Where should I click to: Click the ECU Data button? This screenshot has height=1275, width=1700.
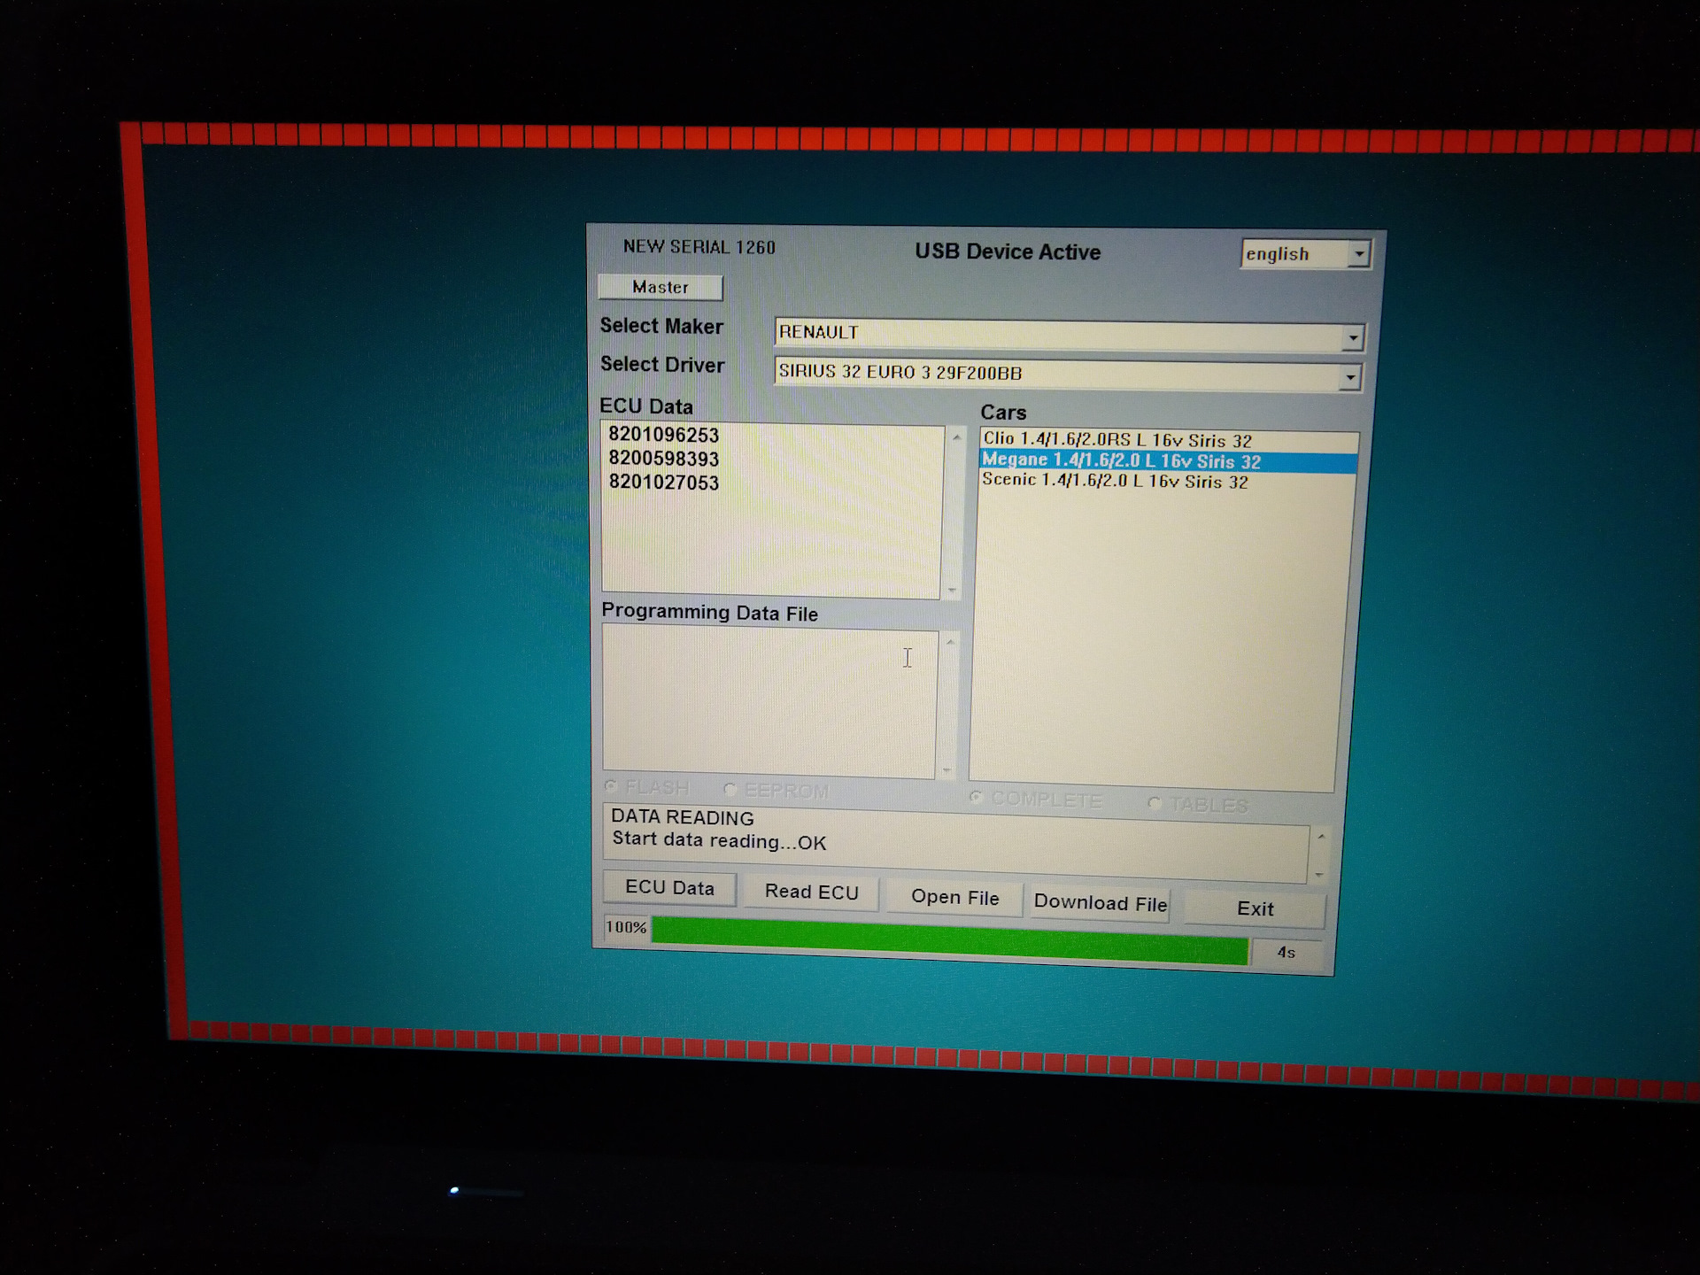(x=669, y=888)
